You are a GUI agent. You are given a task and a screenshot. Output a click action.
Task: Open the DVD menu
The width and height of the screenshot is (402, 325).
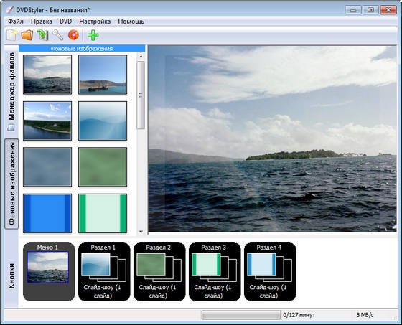click(65, 22)
